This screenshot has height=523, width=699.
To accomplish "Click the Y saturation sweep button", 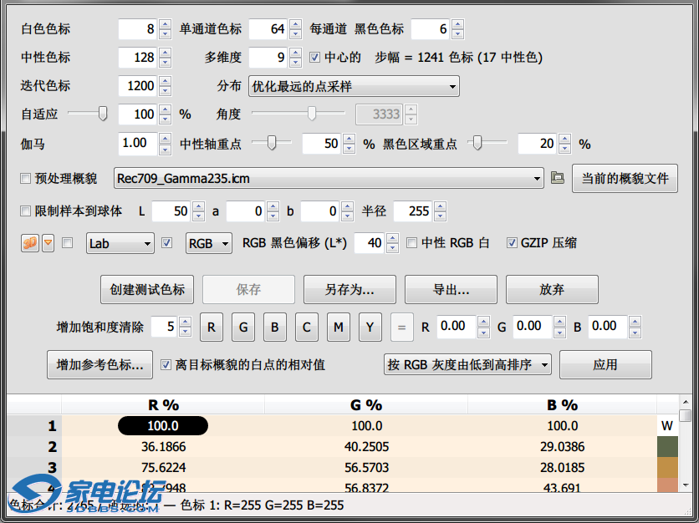I will (x=370, y=328).
